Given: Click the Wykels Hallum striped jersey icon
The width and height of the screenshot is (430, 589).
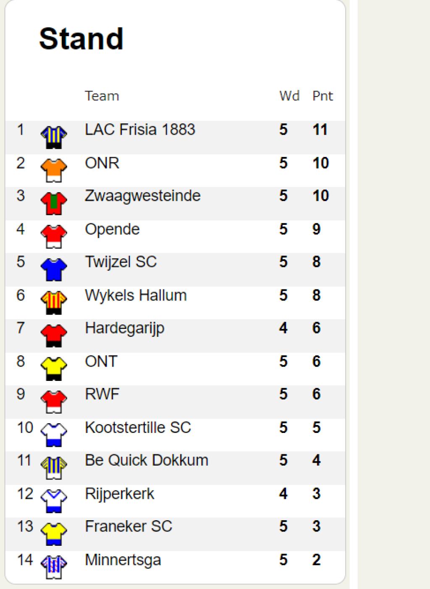Looking at the screenshot, I should [x=54, y=303].
